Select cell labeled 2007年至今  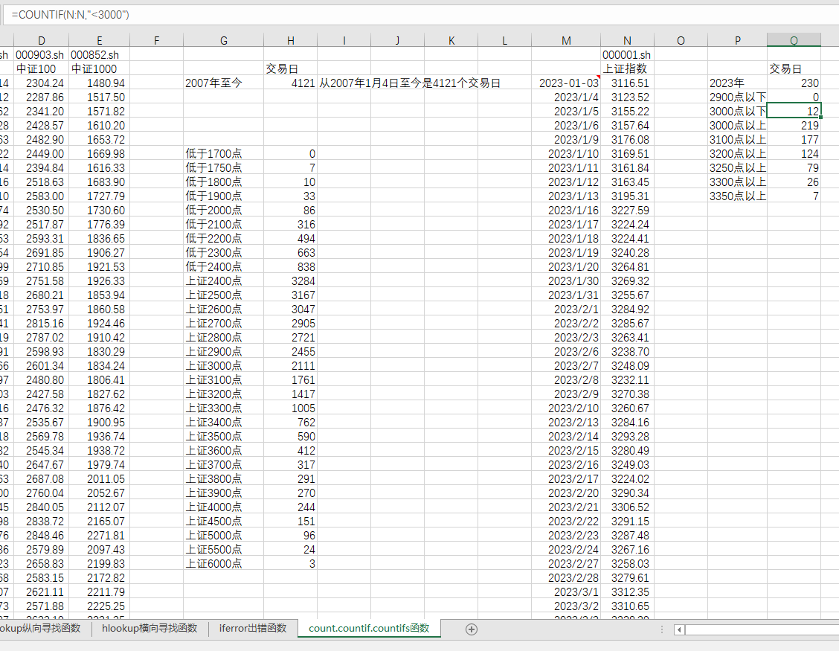coord(223,83)
